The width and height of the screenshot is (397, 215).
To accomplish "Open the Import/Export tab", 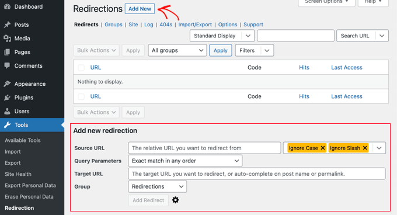I will tap(195, 25).
